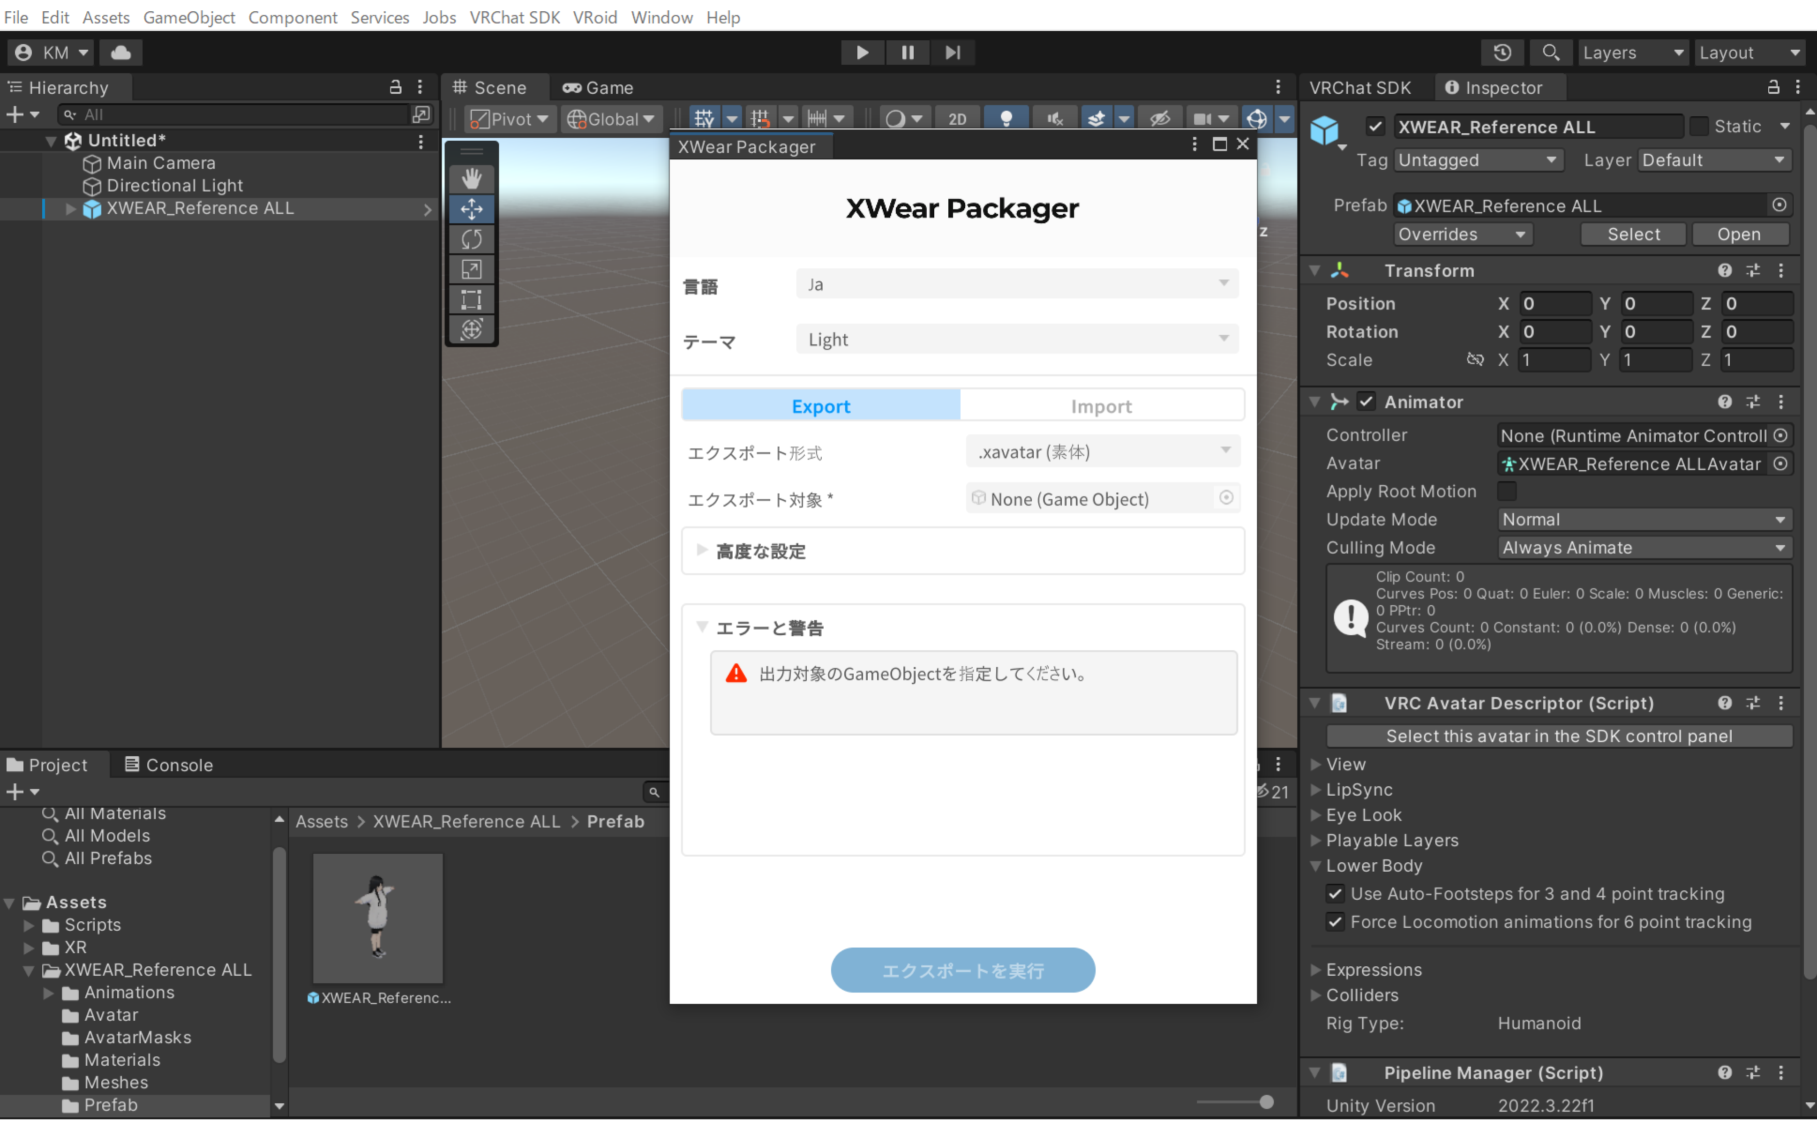Open the cloud services icon
The height and width of the screenshot is (1144, 1817).
[121, 52]
